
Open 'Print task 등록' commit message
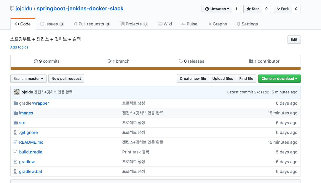[x=135, y=152]
